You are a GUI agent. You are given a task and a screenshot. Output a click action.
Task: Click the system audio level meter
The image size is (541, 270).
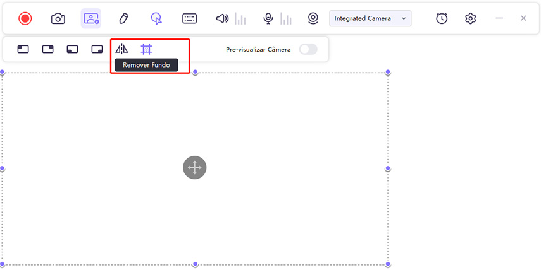[240, 18]
